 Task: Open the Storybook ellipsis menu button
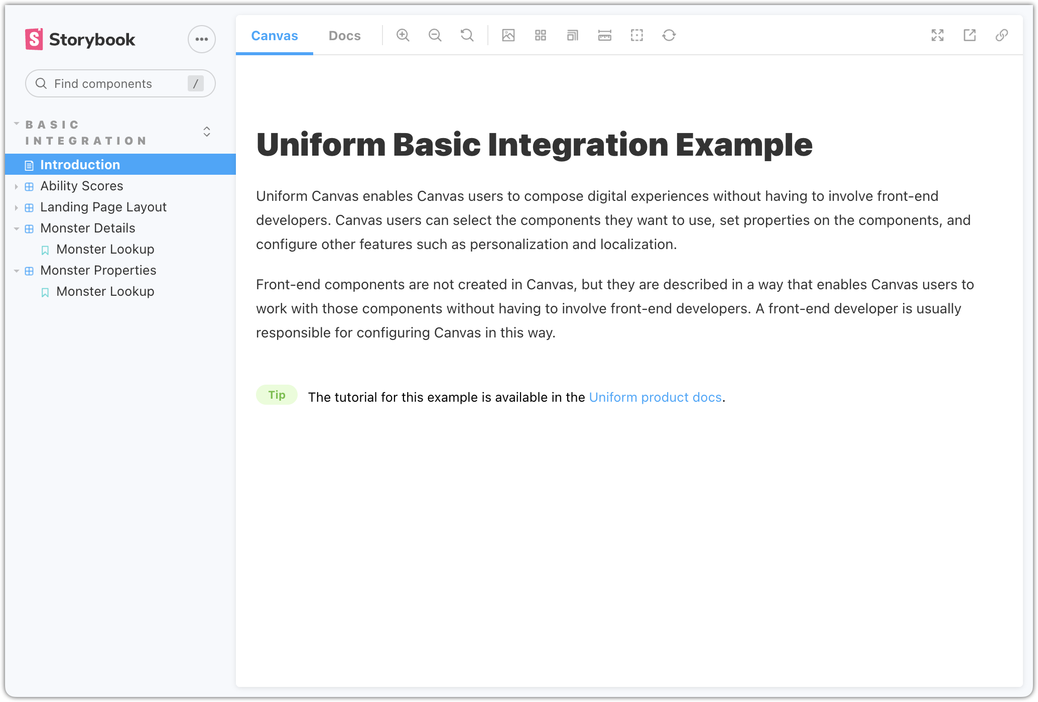tap(202, 39)
